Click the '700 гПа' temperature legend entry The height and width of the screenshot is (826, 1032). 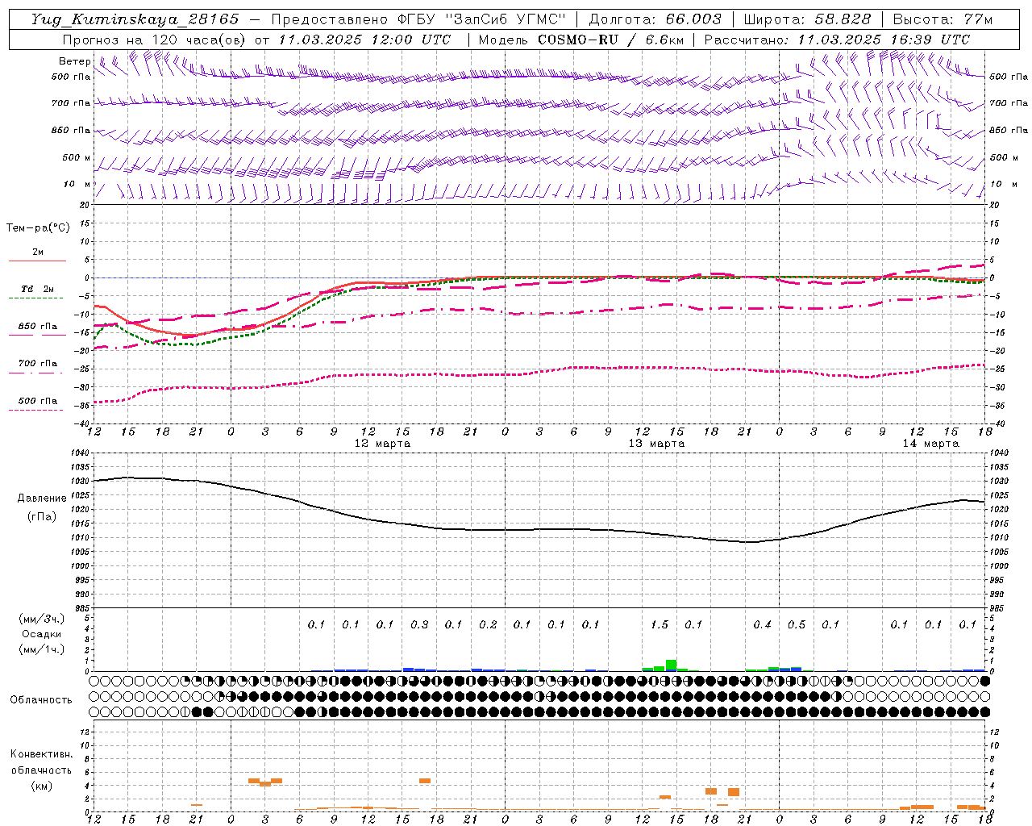[37, 364]
